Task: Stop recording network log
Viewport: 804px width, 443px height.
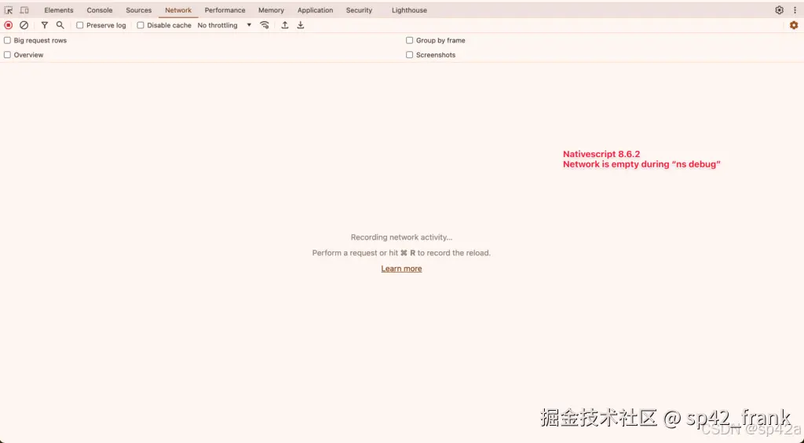Action: pyautogui.click(x=8, y=25)
